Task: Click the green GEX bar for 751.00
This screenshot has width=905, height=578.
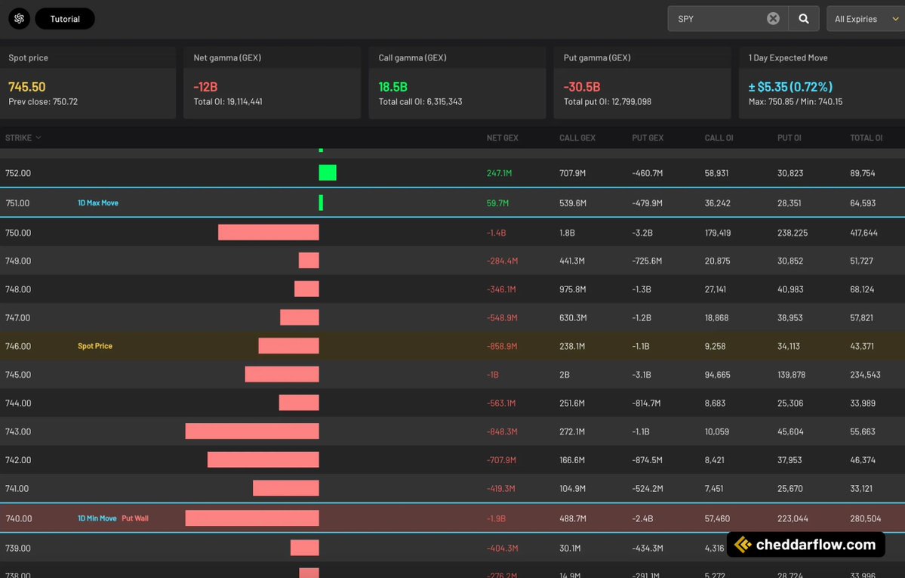Action: (x=321, y=202)
